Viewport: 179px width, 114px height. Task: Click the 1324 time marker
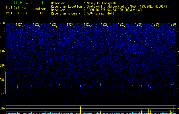coord(70,25)
